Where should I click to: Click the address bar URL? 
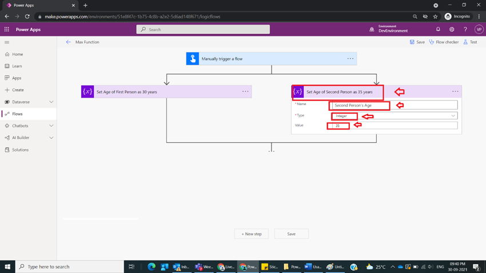point(132,17)
